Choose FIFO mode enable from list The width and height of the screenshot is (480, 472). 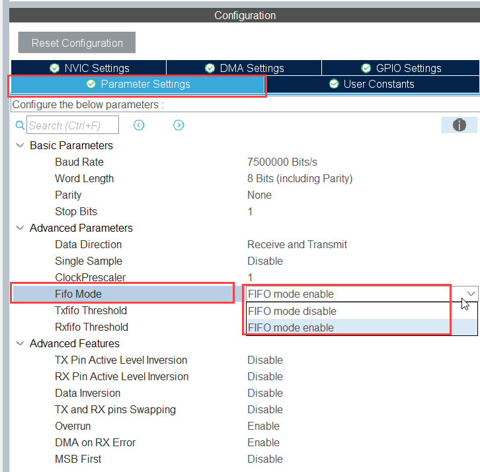290,327
